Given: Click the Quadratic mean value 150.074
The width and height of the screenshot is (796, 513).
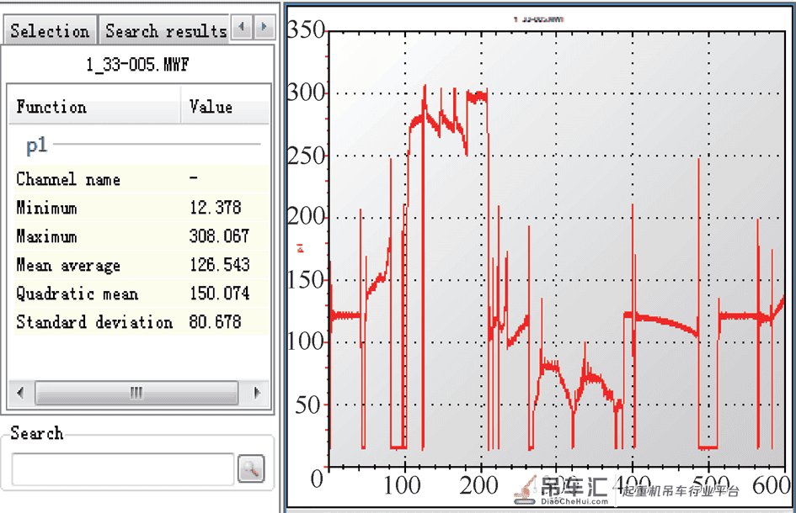Looking at the screenshot, I should [220, 293].
